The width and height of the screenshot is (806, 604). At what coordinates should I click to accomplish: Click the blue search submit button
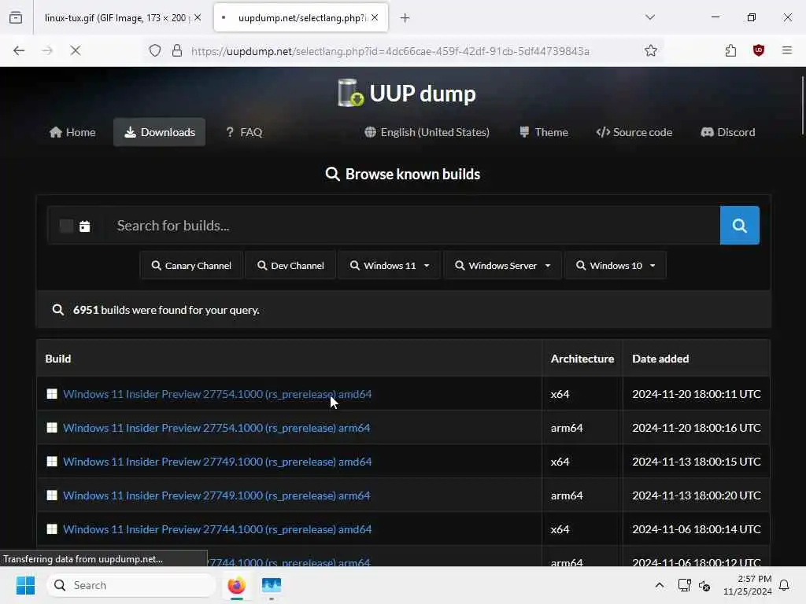(x=740, y=226)
